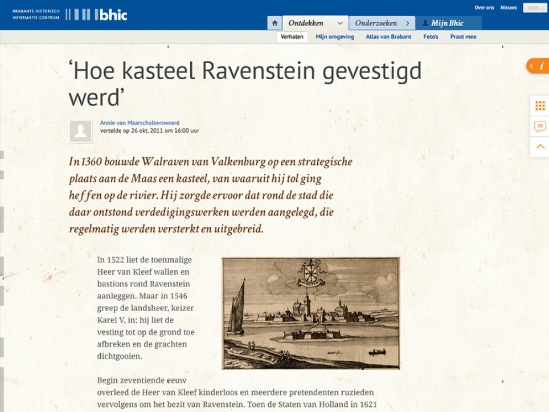Select the Verhalen submenu item
Screen dimensions: 549x412
pos(292,37)
